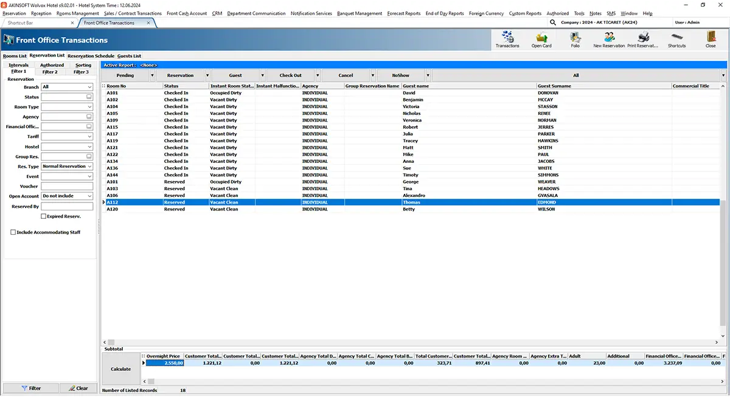This screenshot has width=730, height=397.
Task: Click the Voucher input field
Action: pos(67,187)
